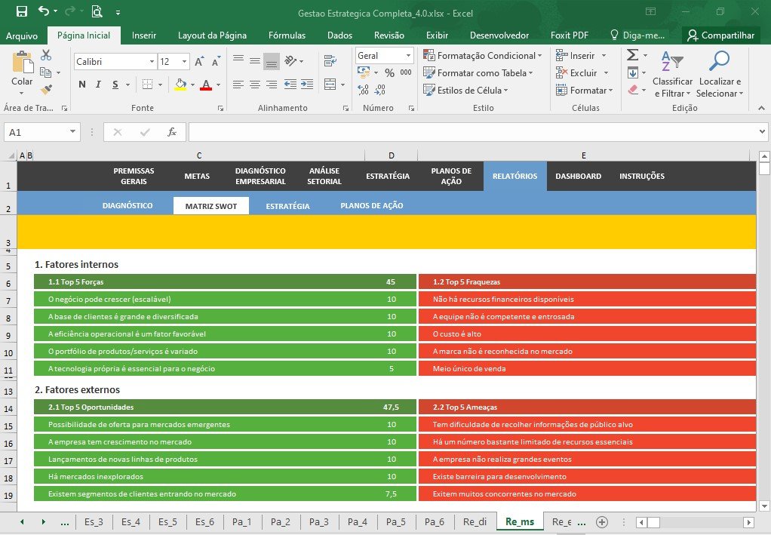Increase font size with the larger A icon

coord(199,61)
